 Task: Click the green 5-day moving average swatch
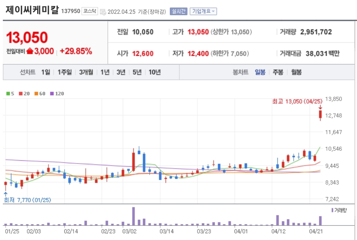pyautogui.click(x=8, y=93)
